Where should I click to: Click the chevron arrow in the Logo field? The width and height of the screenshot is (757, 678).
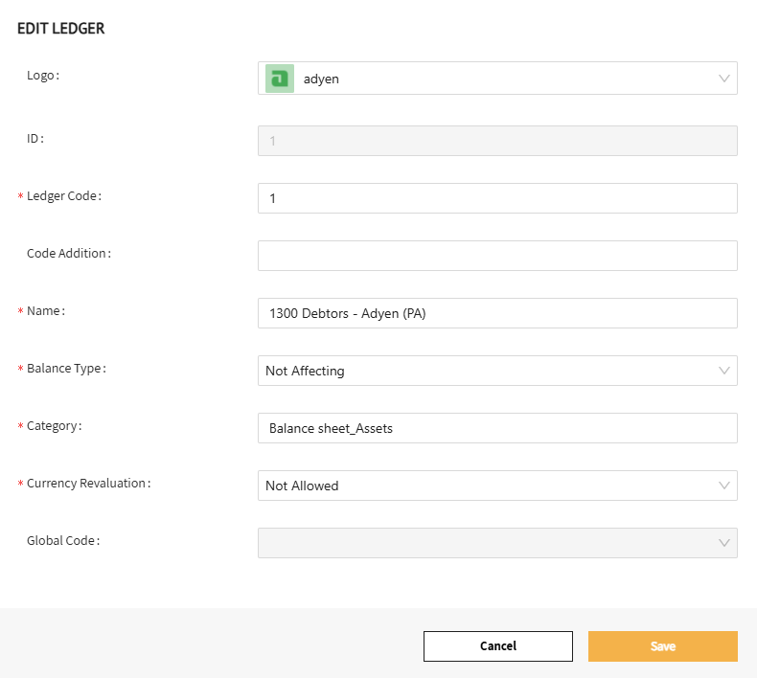pos(724,79)
